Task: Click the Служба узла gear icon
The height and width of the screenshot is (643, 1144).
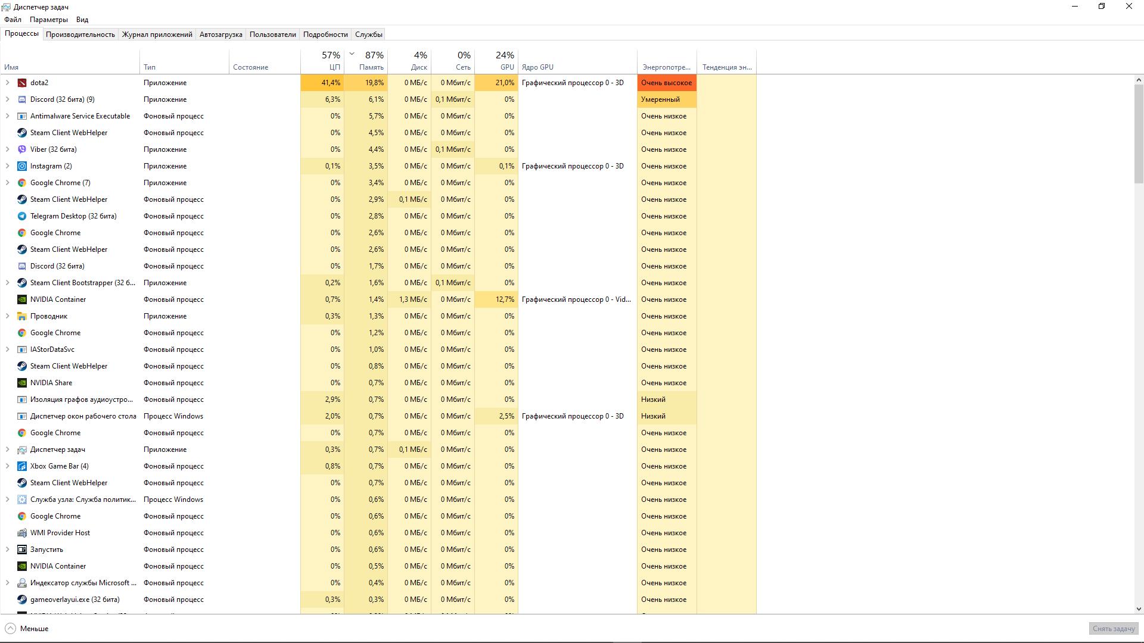Action: pyautogui.click(x=22, y=500)
